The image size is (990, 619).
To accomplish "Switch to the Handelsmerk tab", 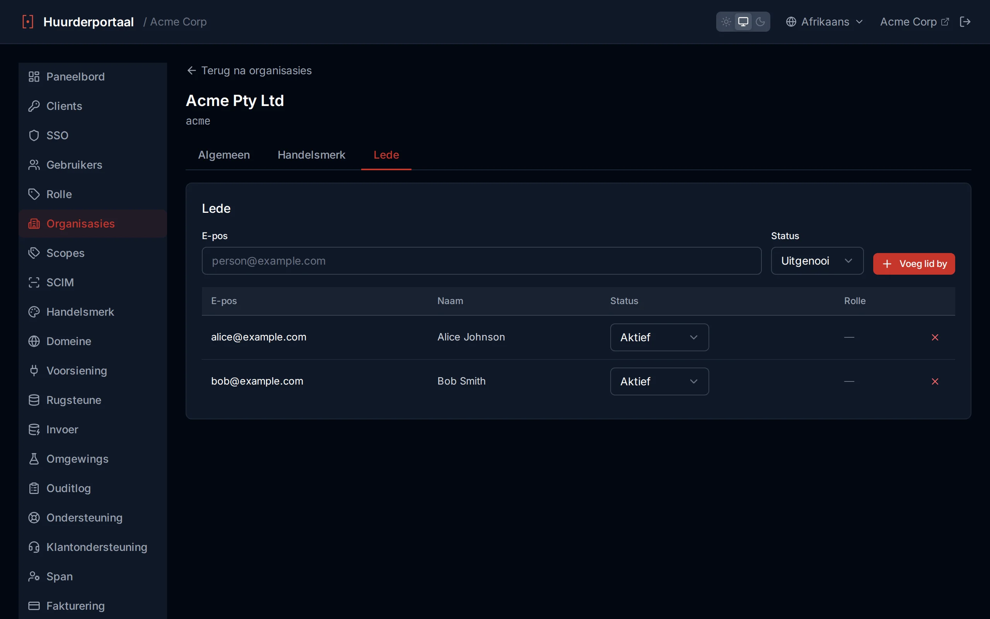I will coord(311,155).
